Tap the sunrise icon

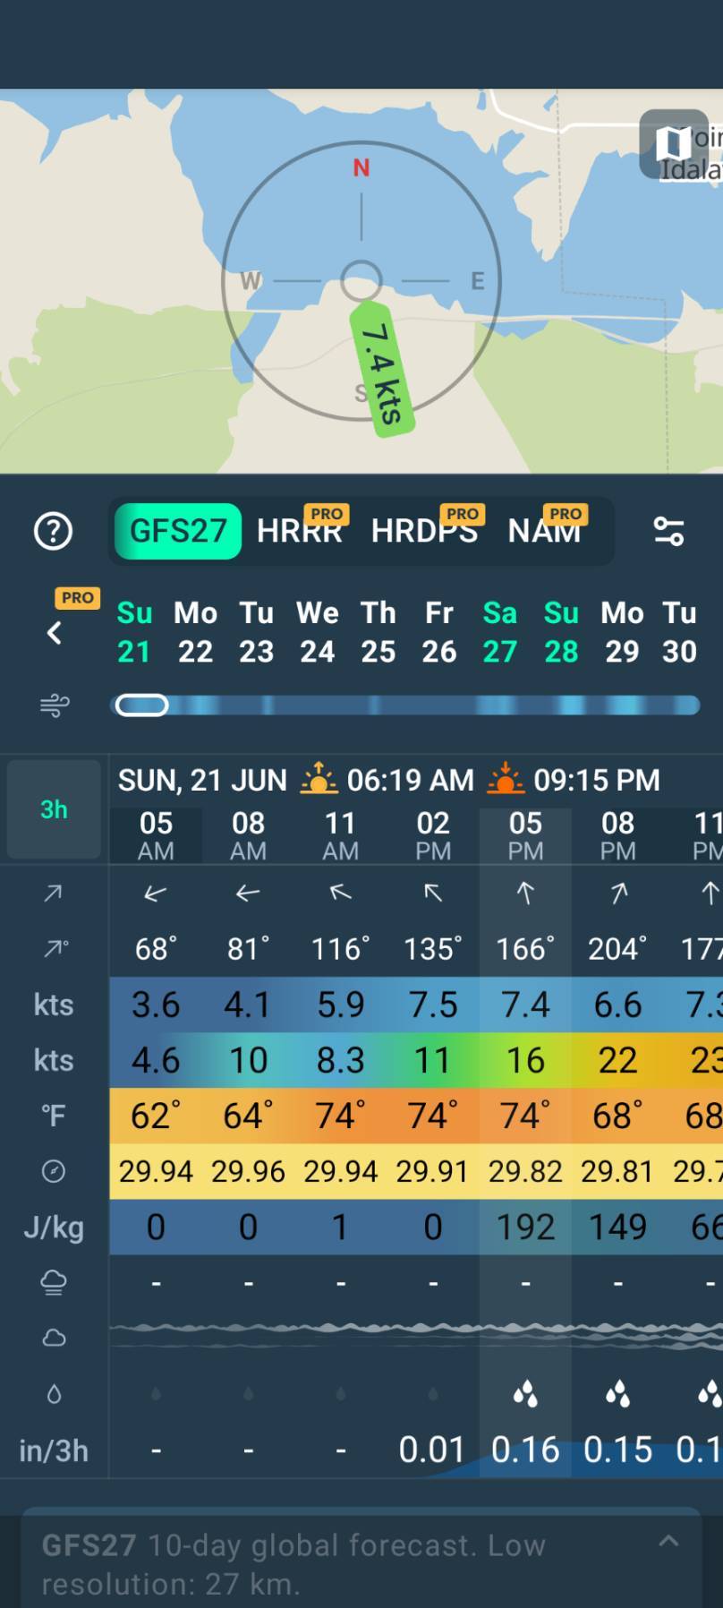tap(319, 779)
